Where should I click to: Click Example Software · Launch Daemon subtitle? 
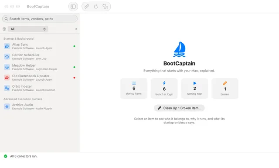tap(34, 90)
